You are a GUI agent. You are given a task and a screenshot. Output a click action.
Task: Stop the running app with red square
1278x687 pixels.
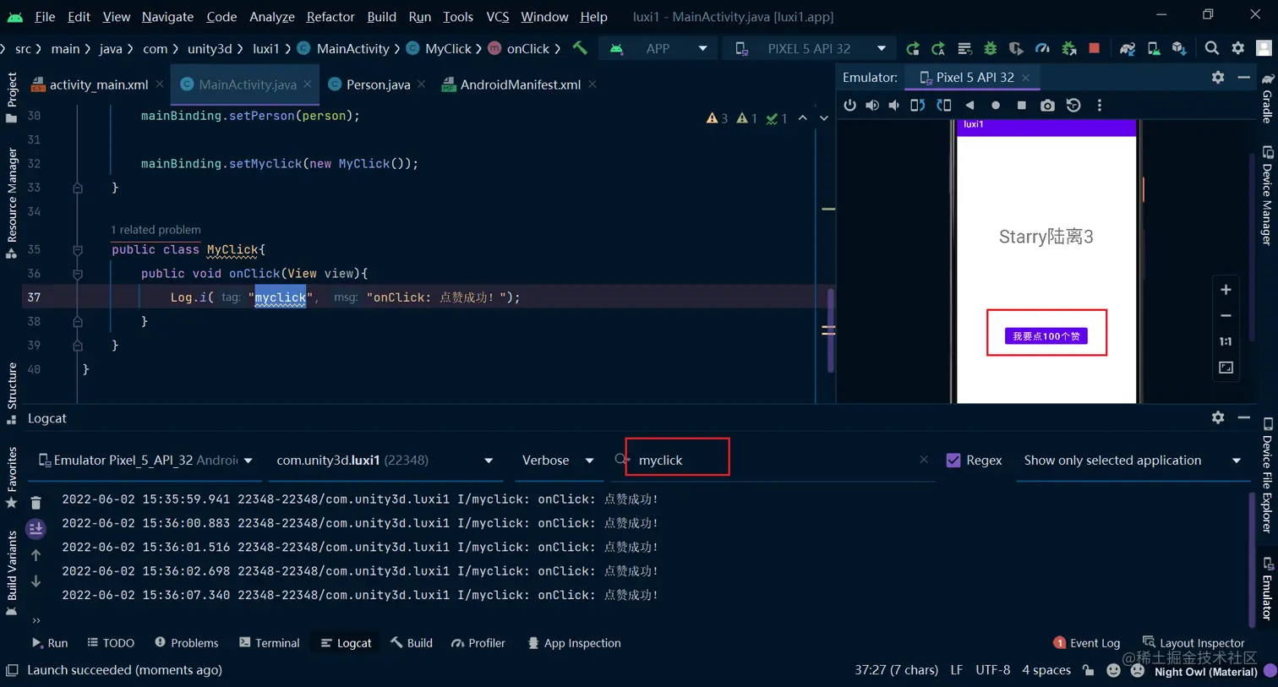coord(1095,48)
